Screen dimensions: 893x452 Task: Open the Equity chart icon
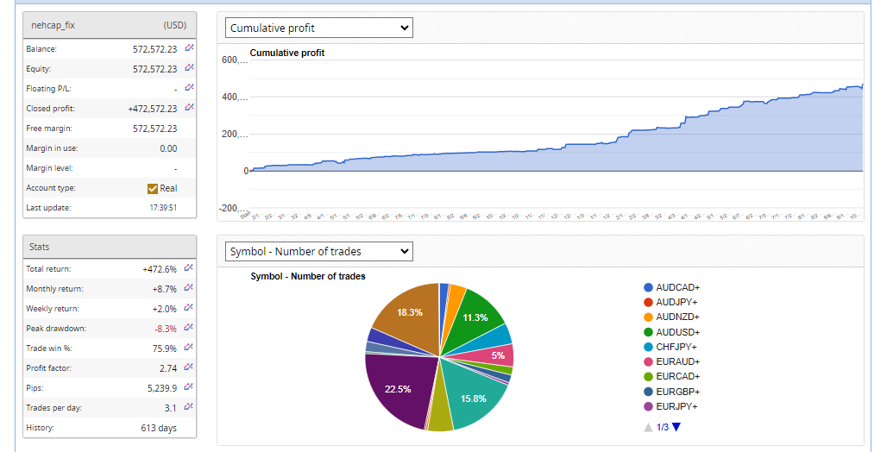pos(189,68)
